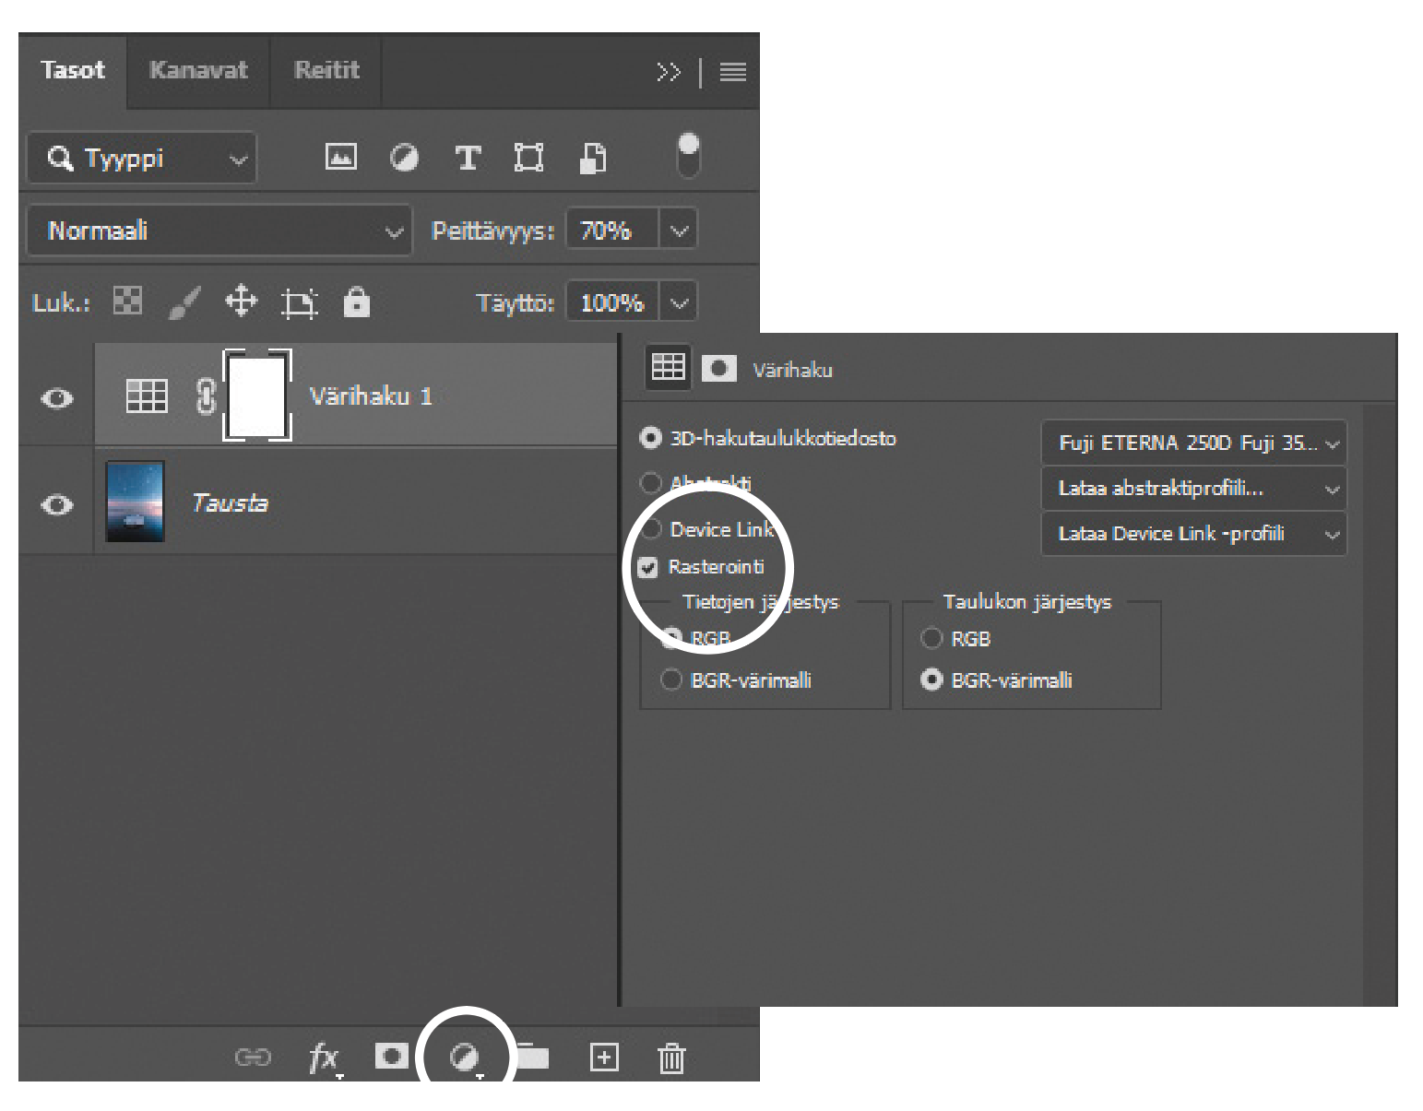This screenshot has width=1423, height=1111.
Task: Select the Tausta layer thumbnail
Action: coord(136,502)
